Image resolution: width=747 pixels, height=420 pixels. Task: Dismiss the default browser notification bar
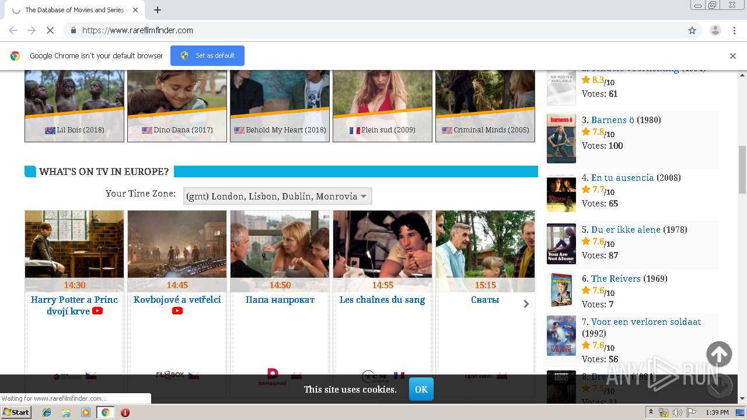733,56
